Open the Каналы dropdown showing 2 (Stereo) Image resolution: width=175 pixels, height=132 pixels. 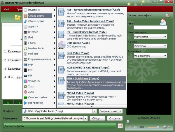pyautogui.click(x=150, y=46)
